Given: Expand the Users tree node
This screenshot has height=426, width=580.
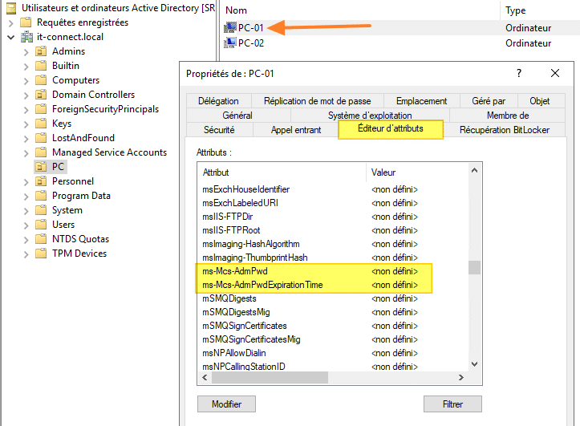Looking at the screenshot, I should click(26, 225).
